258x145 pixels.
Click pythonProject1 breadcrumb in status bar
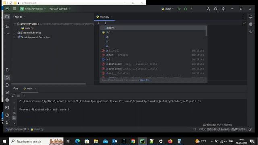pyautogui.click(x=16, y=129)
